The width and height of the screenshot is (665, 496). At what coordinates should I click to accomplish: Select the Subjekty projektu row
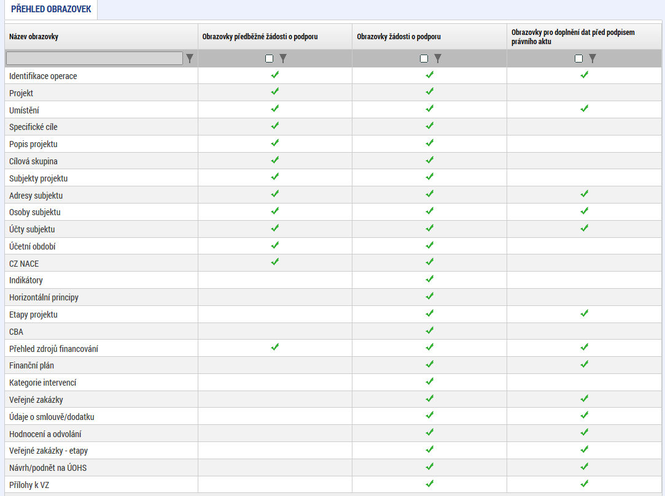pos(333,177)
